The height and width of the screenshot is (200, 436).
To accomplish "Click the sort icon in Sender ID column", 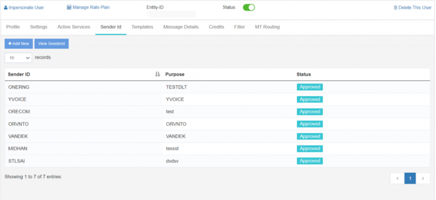I will click(157, 74).
